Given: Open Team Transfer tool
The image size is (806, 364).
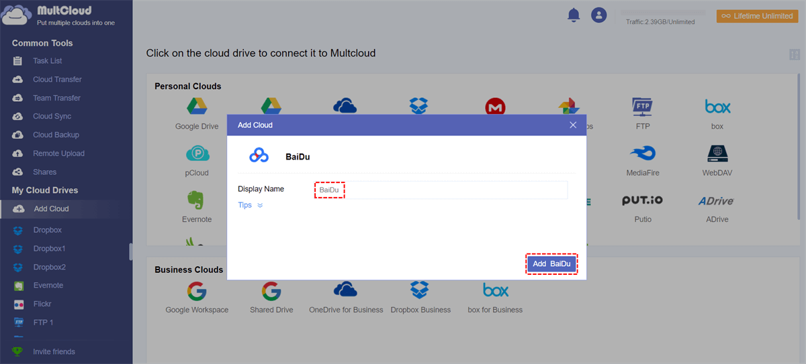Looking at the screenshot, I should pos(56,98).
